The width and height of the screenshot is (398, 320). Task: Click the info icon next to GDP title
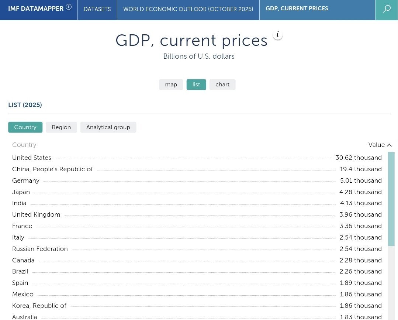[277, 35]
